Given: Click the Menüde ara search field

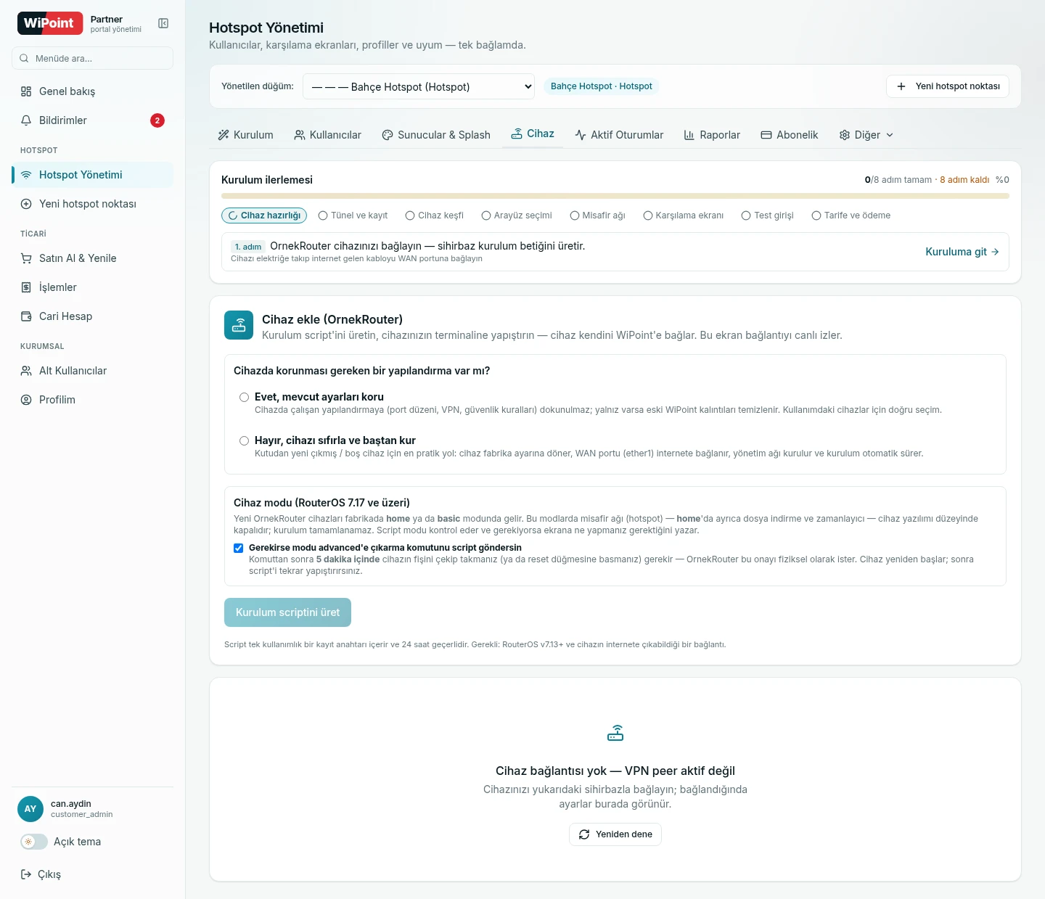Looking at the screenshot, I should click(92, 58).
